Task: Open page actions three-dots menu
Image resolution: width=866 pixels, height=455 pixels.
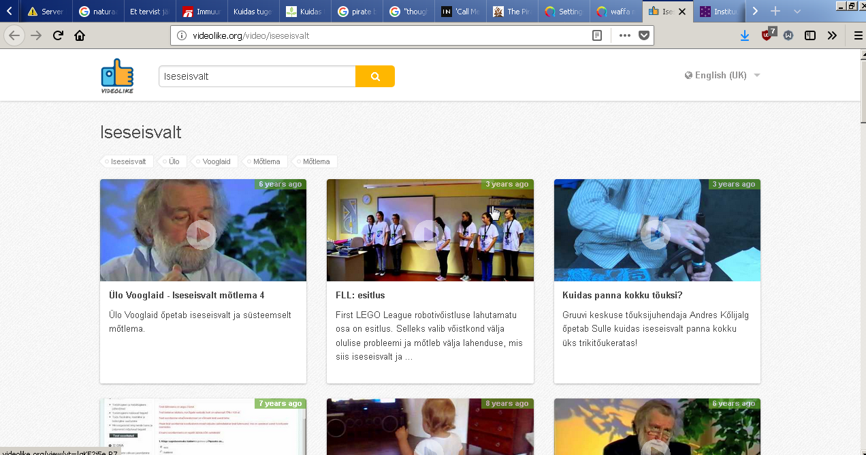Action: [x=624, y=35]
